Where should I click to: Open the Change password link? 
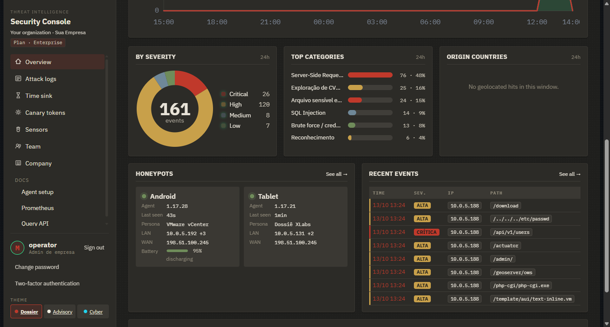[x=37, y=267]
